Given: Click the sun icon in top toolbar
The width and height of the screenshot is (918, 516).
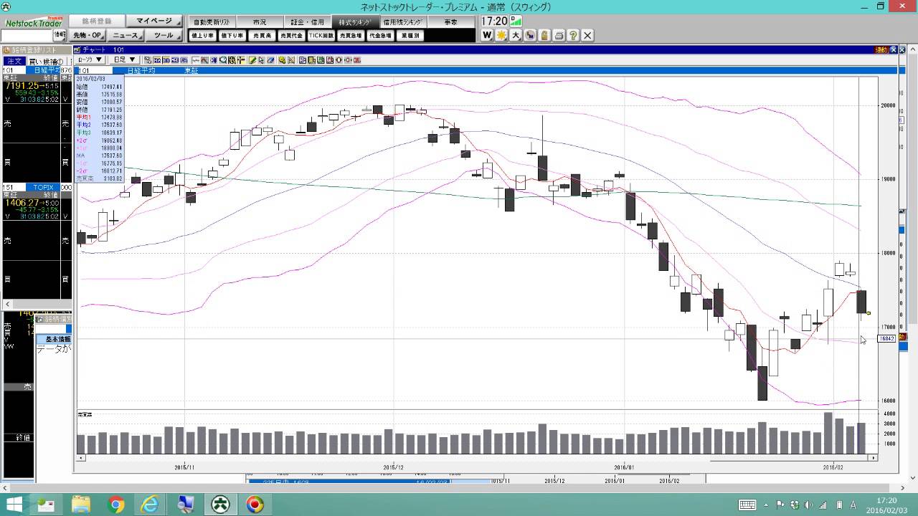Looking at the screenshot, I should (501, 35).
